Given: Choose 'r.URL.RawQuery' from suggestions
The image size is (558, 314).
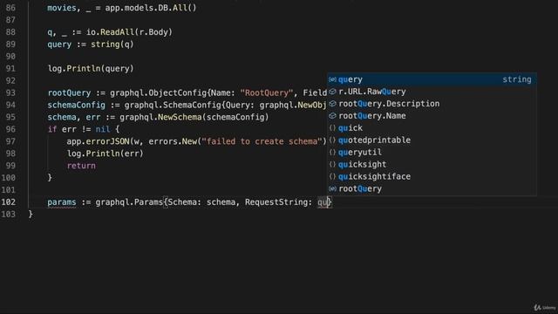Looking at the screenshot, I should pos(432,92).
